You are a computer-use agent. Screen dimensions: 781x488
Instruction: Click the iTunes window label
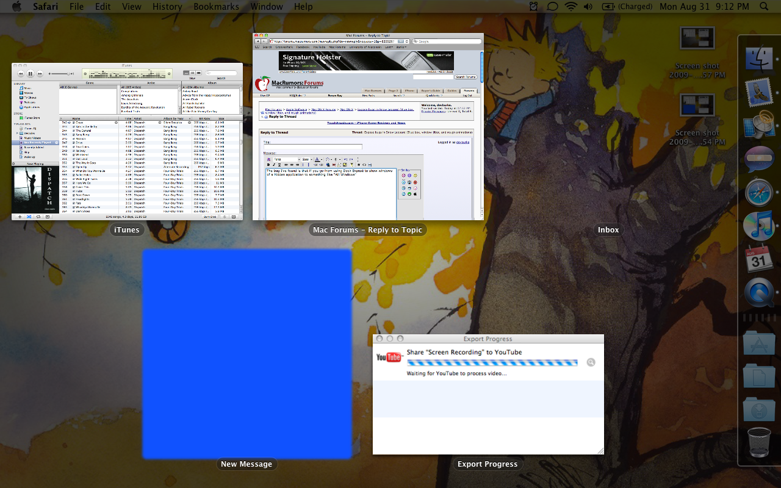pyautogui.click(x=127, y=230)
